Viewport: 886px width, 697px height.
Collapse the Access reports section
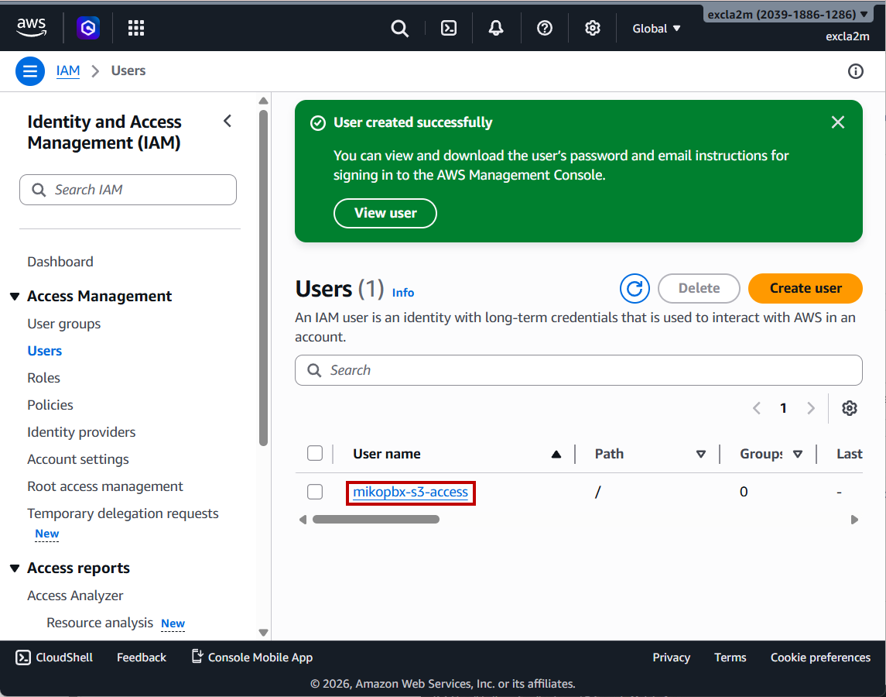15,568
